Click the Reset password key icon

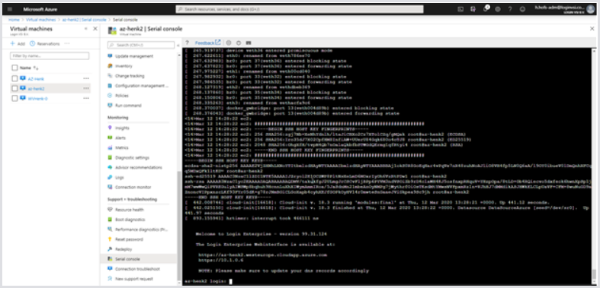[x=110, y=239]
